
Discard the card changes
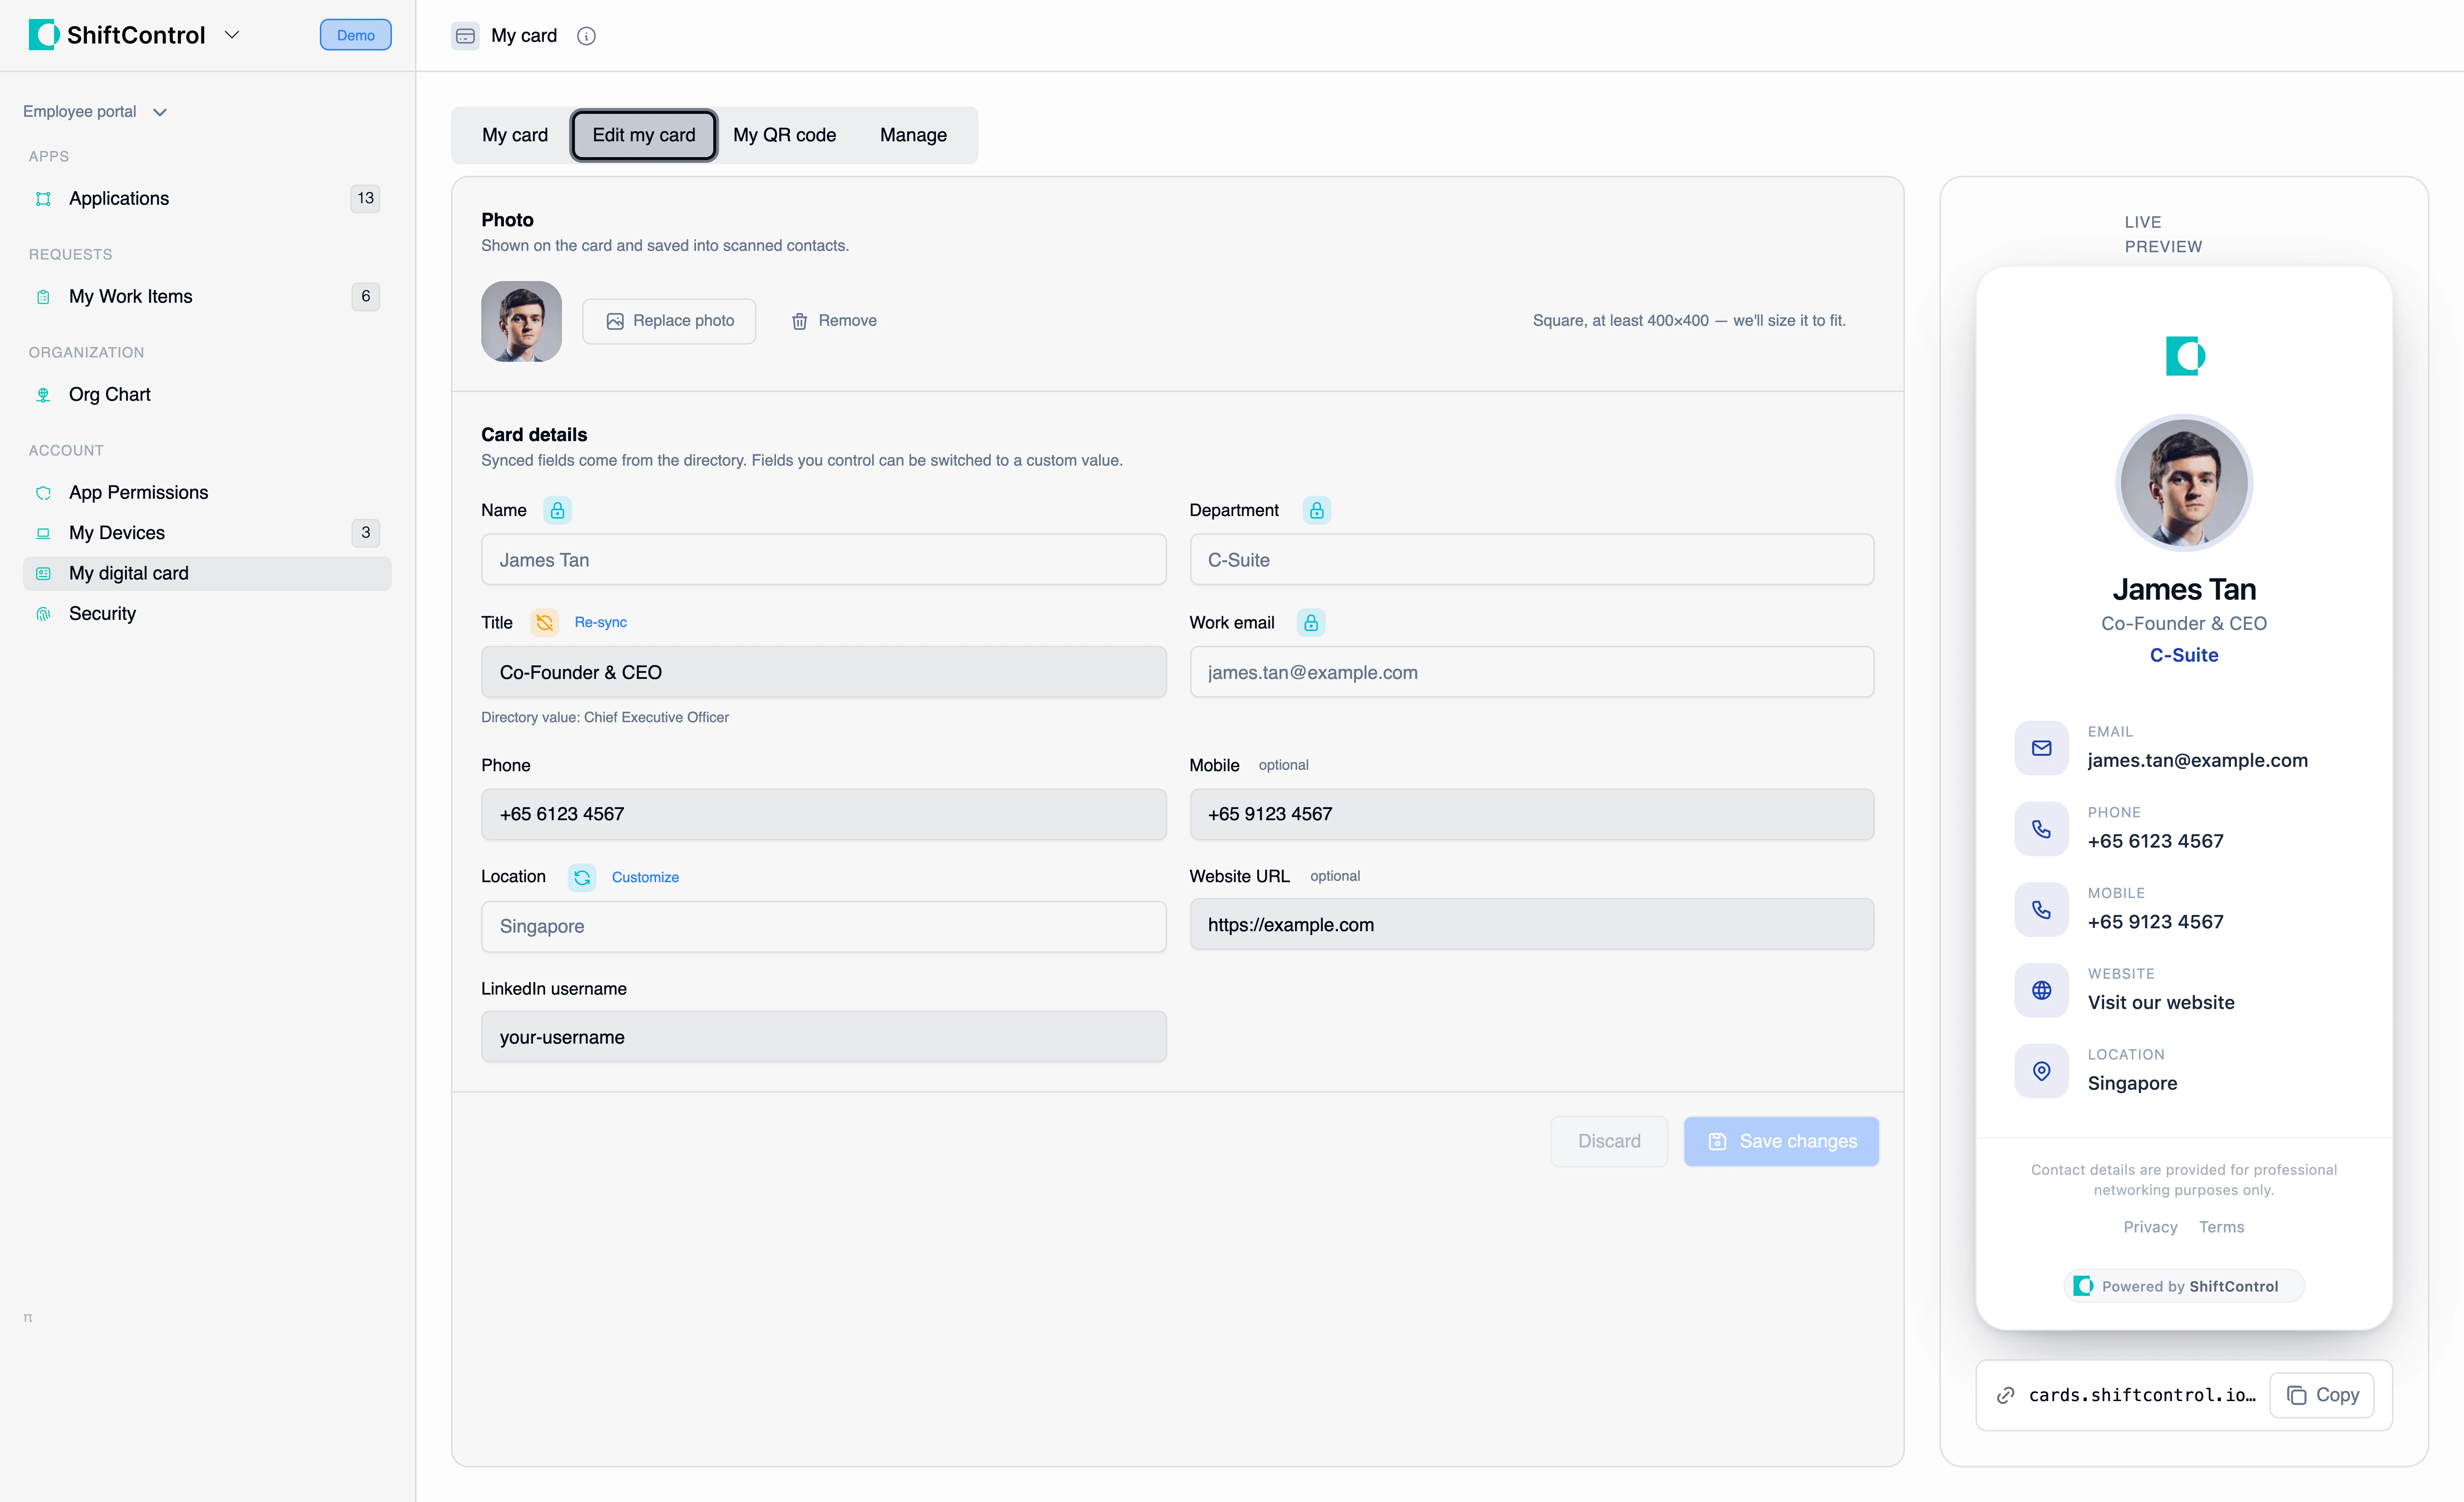pos(1609,1142)
